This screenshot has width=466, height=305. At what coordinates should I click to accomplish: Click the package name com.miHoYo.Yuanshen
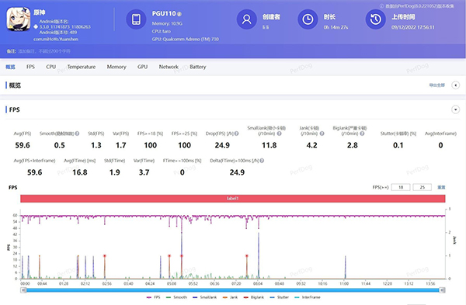coord(56,39)
